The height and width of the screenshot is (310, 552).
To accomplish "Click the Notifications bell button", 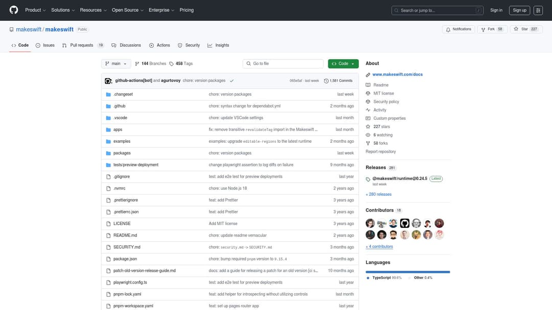I will 458,29.
